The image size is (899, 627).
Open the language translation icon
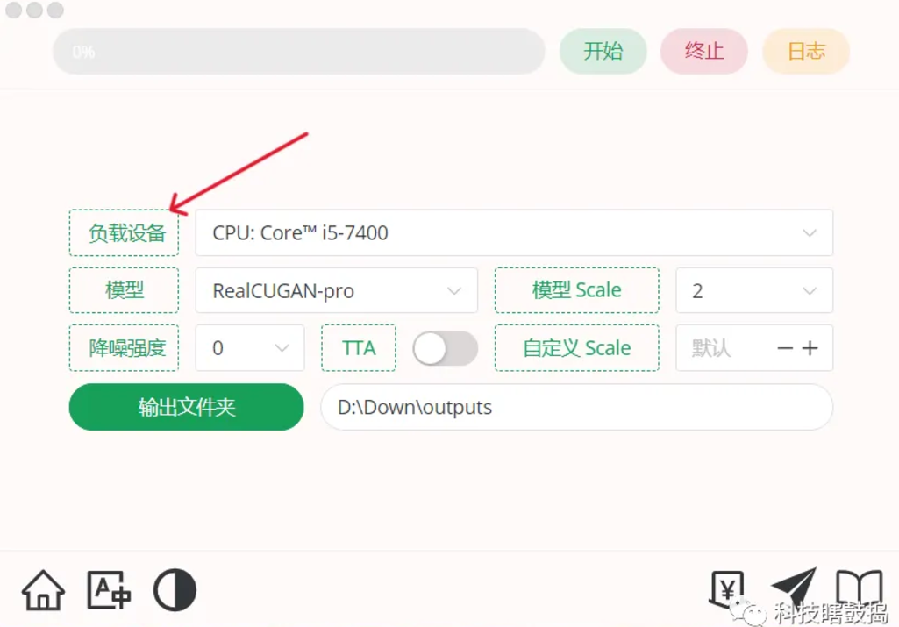point(109,590)
